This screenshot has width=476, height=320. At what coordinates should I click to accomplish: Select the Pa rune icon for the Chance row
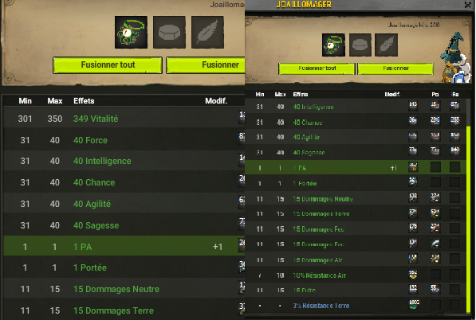coord(435,121)
